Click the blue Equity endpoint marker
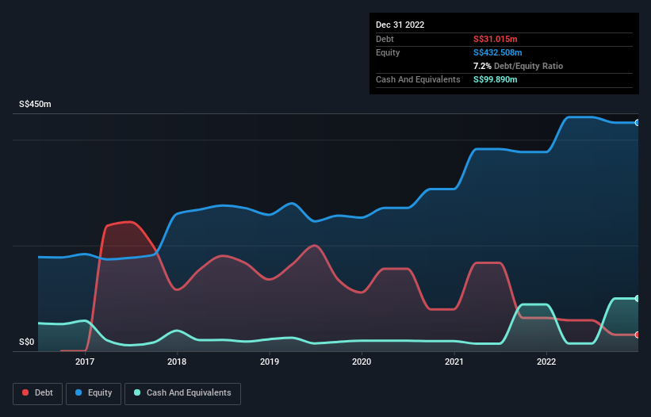 click(x=638, y=123)
